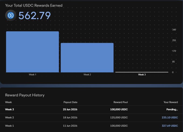The image size is (183, 132).
Task: Click Week 1's 100,000 USDC reward pool
Action: (x=119, y=126)
